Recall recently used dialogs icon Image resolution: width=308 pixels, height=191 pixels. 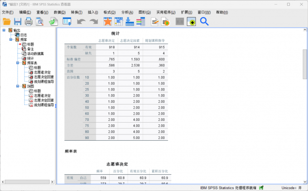point(67,21)
